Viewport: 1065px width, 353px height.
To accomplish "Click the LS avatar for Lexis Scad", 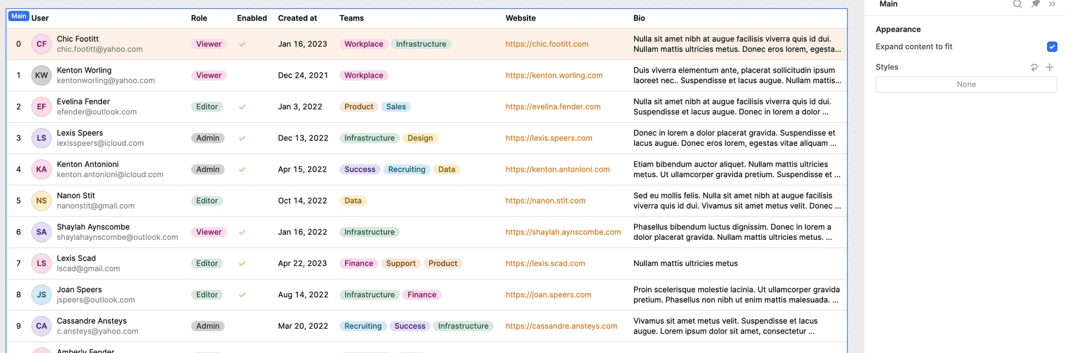I will pyautogui.click(x=42, y=264).
